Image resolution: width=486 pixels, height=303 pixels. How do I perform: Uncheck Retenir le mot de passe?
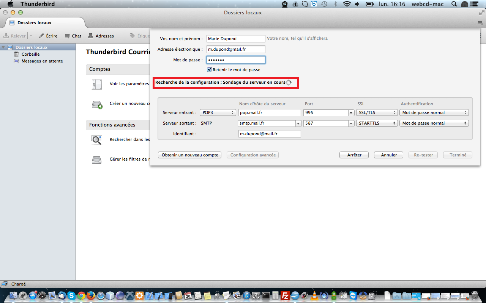click(x=209, y=70)
